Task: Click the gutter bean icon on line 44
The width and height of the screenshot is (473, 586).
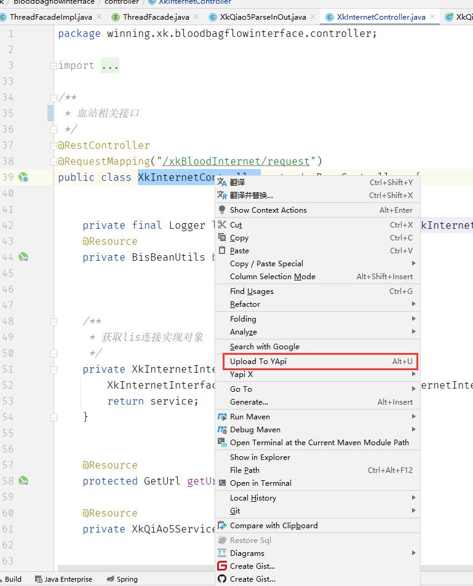Action: point(23,257)
